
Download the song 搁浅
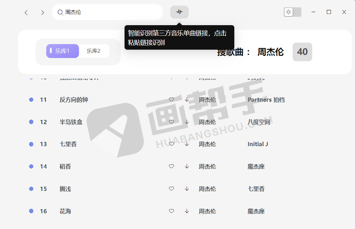click(187, 188)
